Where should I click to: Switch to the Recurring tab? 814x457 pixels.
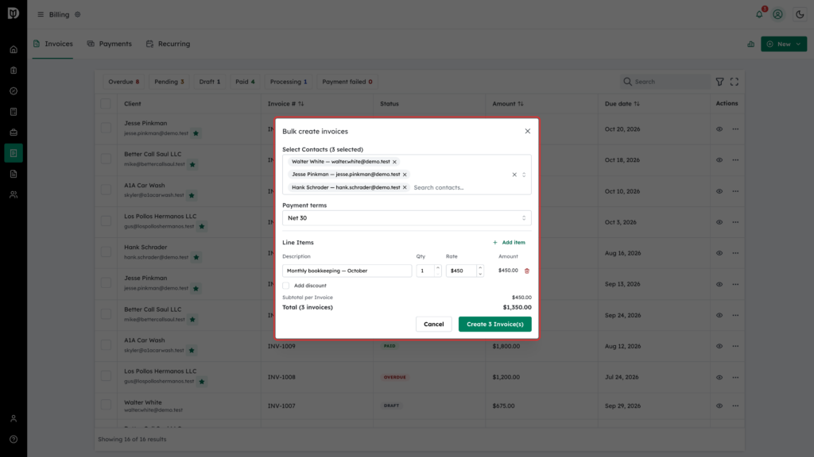169,44
